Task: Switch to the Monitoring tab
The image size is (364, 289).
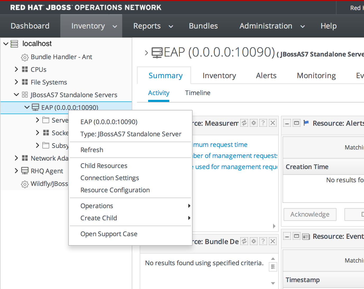Action: tap(316, 76)
